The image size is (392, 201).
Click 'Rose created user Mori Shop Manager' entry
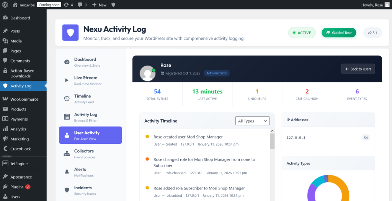pos(205,140)
